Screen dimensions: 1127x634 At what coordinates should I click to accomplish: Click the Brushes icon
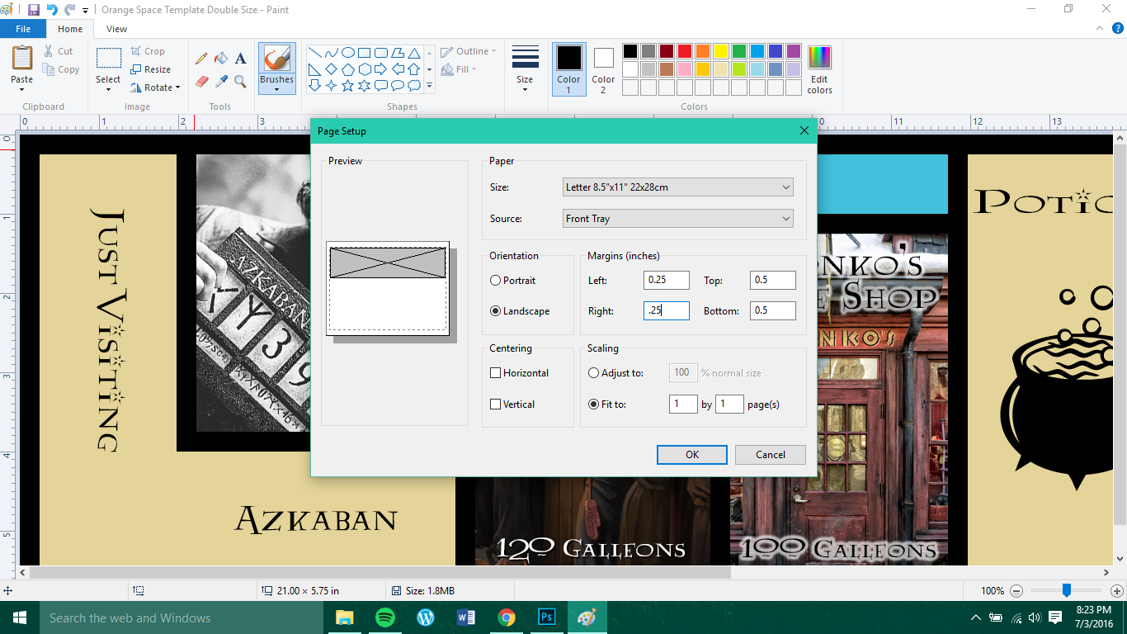pos(277,59)
